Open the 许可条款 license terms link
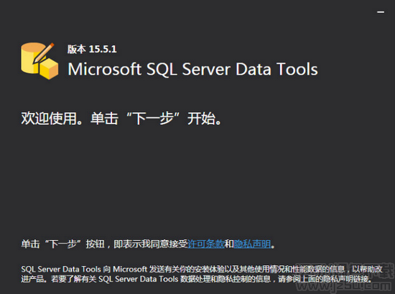Image resolution: width=395 pixels, height=294 pixels. tap(206, 244)
